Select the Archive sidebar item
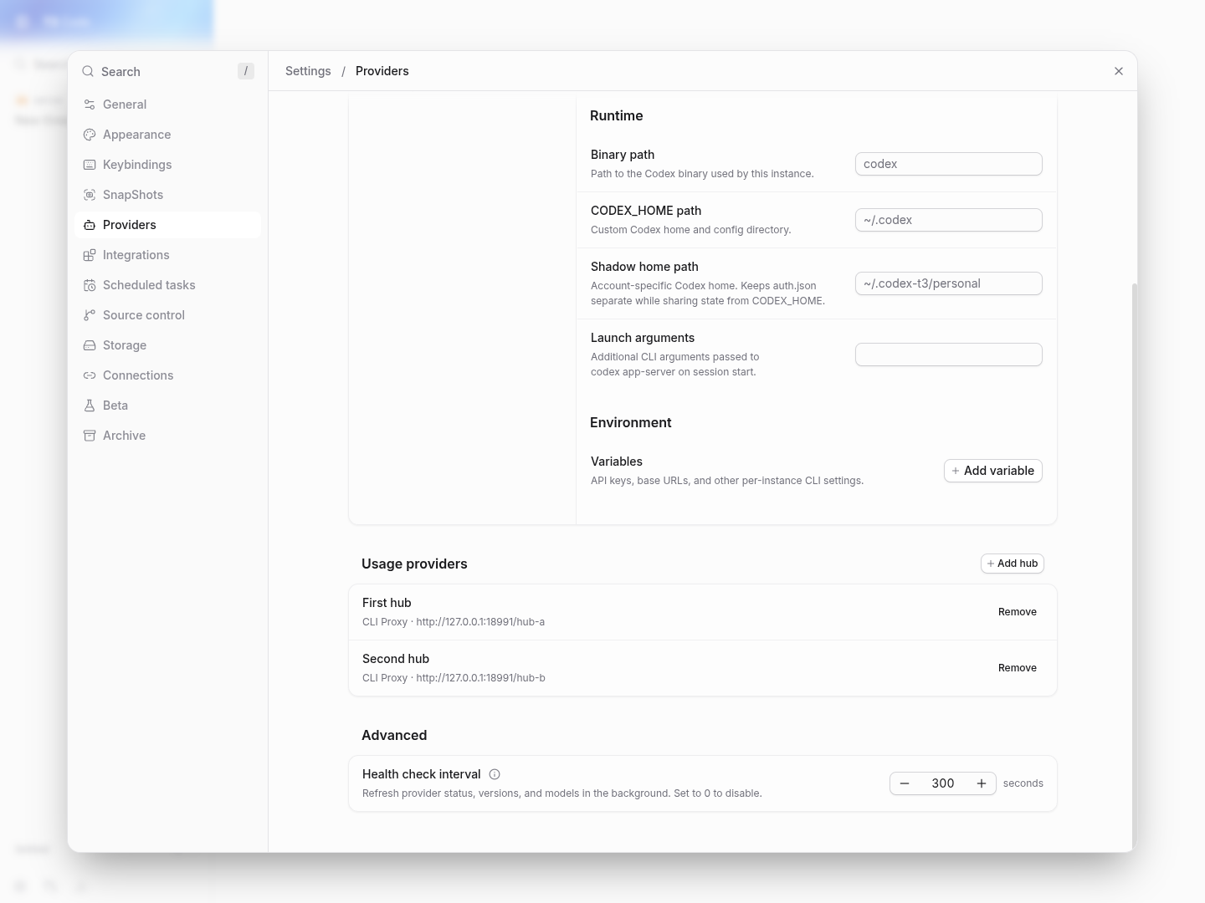 167,436
